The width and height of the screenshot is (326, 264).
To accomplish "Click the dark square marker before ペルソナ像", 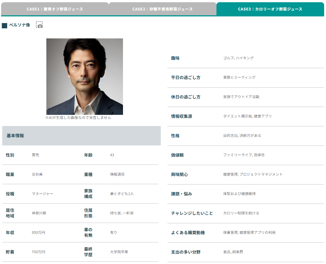I will (x=4, y=25).
